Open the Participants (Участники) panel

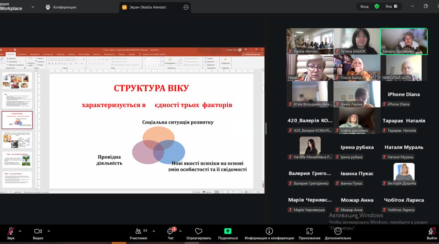tap(138, 232)
